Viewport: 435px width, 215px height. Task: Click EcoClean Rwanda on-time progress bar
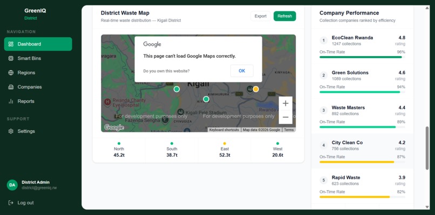click(362, 57)
